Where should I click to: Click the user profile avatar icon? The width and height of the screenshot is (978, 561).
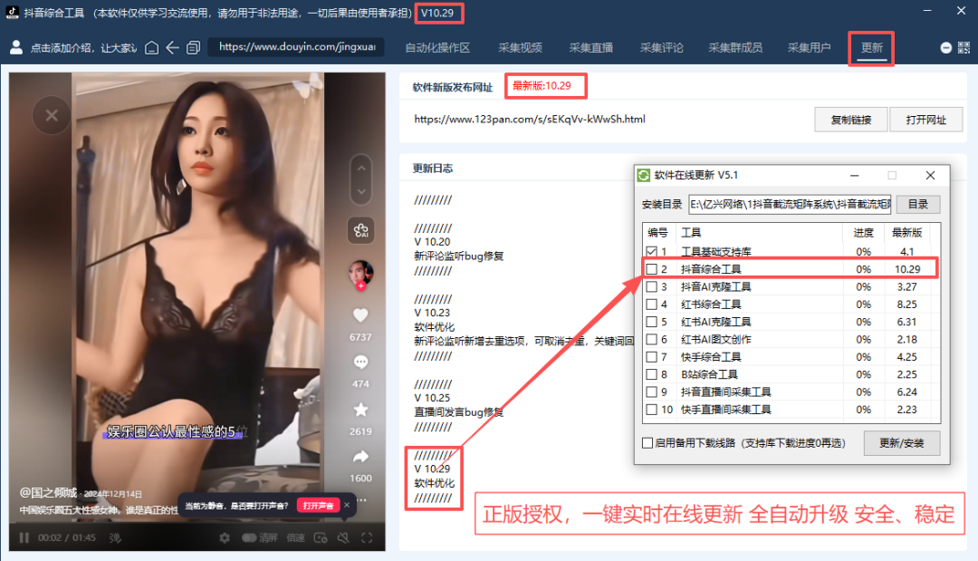[x=17, y=47]
